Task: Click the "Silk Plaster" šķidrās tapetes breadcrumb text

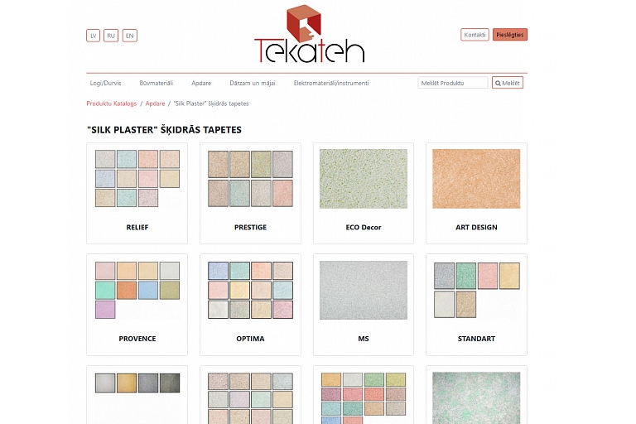Action: (x=211, y=104)
